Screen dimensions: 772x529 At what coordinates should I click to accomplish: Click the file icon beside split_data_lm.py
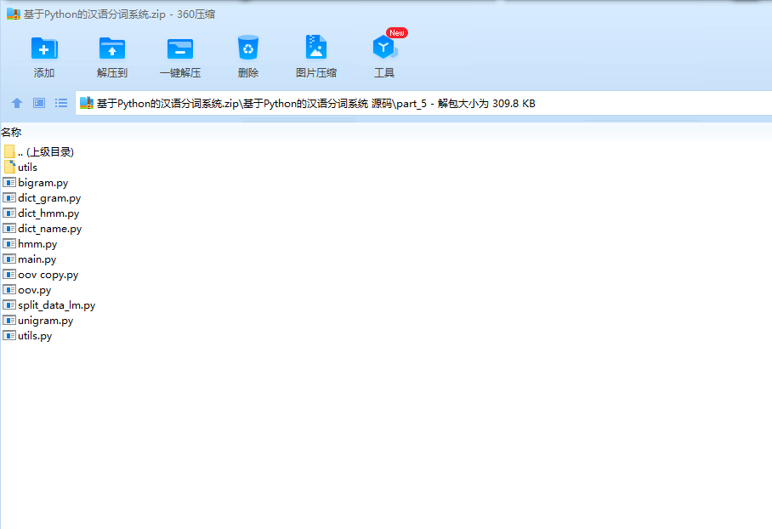tap(9, 304)
